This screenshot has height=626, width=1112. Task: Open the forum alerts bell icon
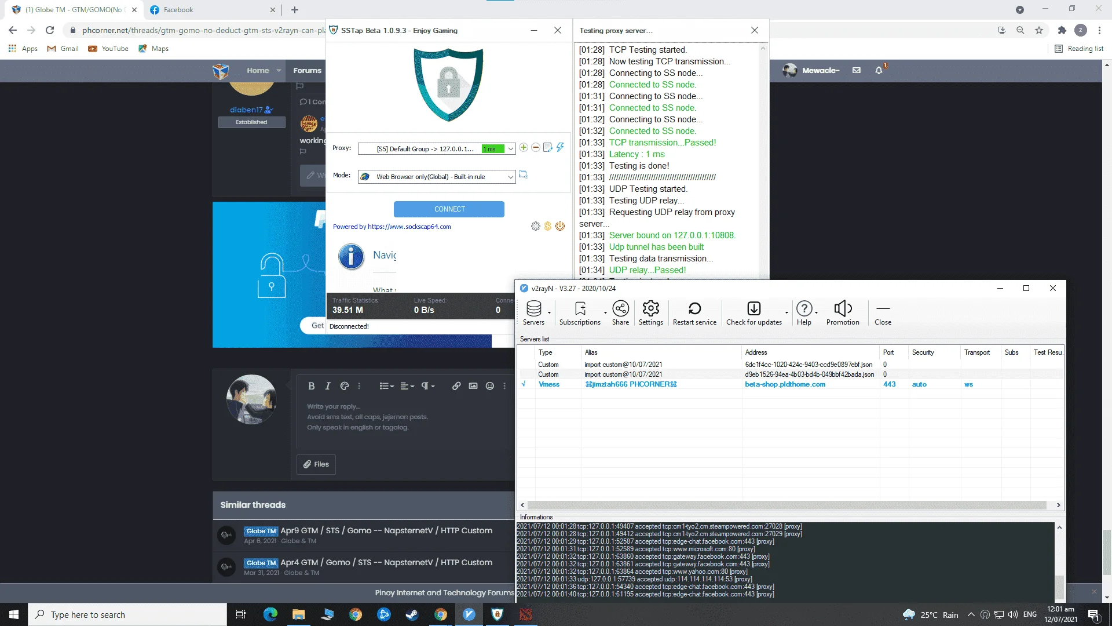(x=879, y=70)
